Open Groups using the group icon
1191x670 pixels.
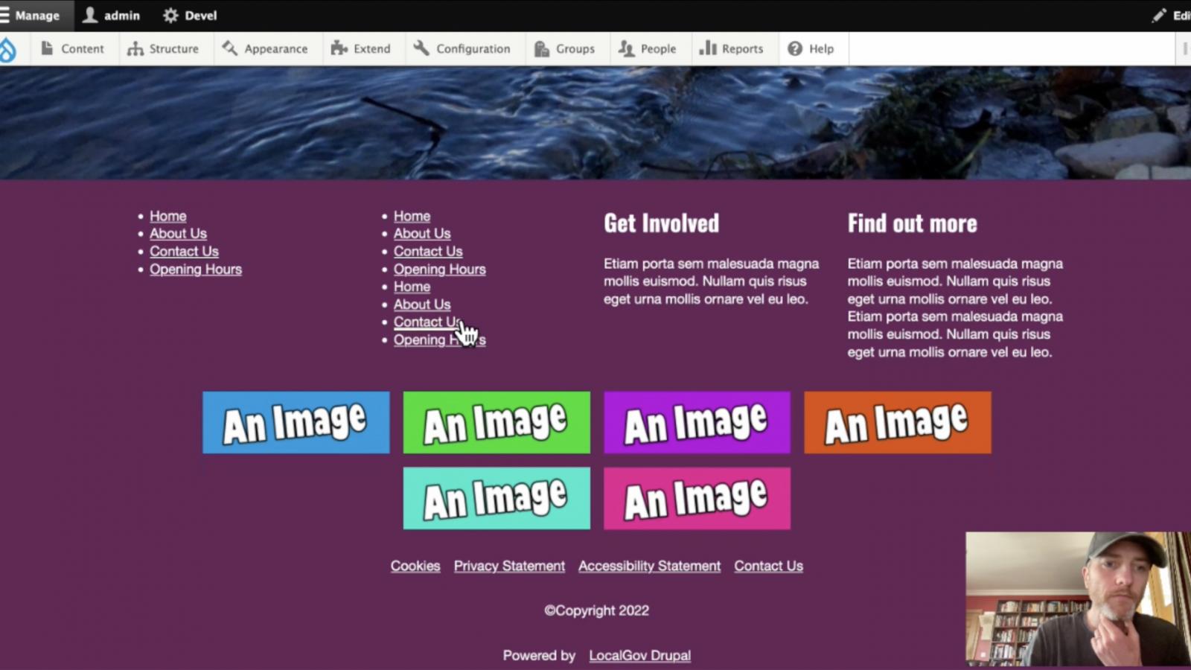tap(540, 48)
